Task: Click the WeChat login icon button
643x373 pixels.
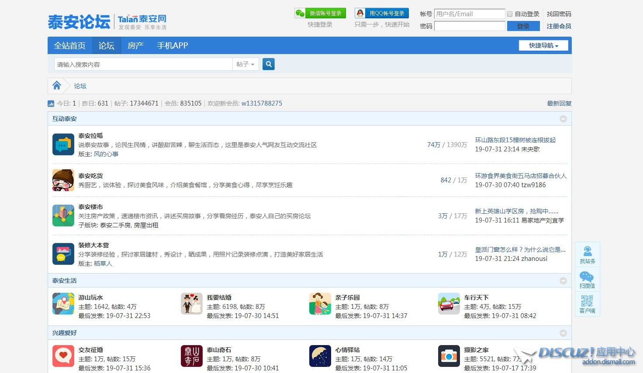Action: pyautogui.click(x=320, y=14)
